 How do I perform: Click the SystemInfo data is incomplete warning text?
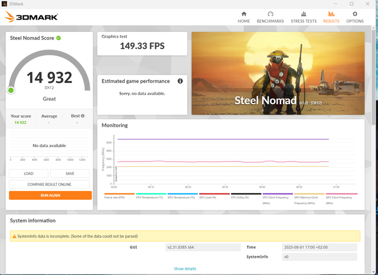77,237
